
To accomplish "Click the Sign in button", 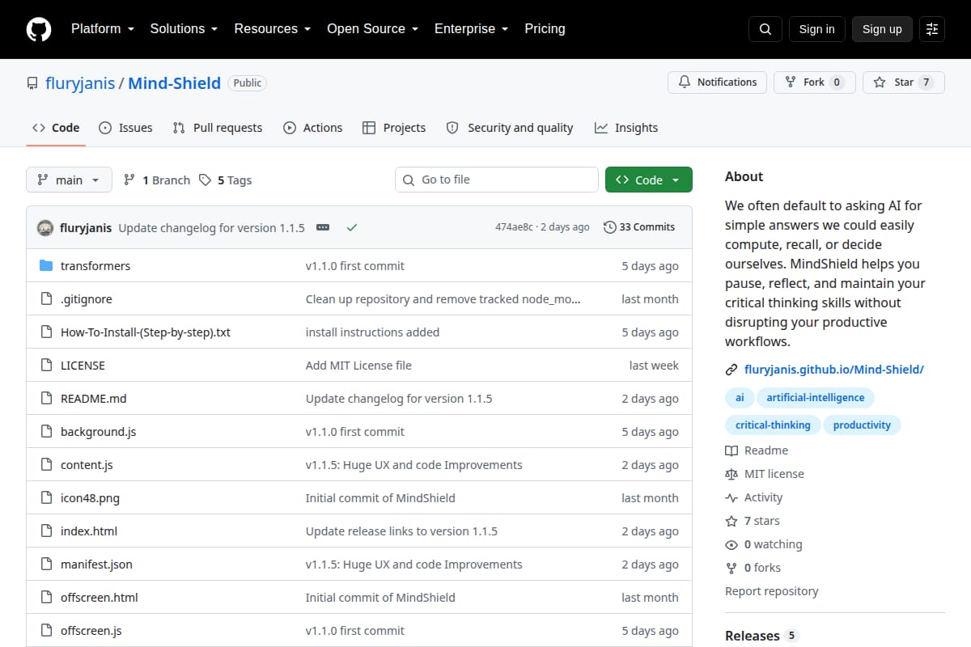I will point(816,29).
